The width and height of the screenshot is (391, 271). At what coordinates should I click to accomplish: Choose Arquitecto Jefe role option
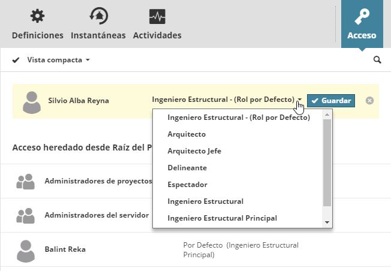[x=194, y=151]
